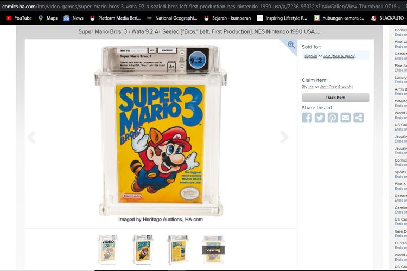Select the VIDEO thumbnail

click(108, 249)
